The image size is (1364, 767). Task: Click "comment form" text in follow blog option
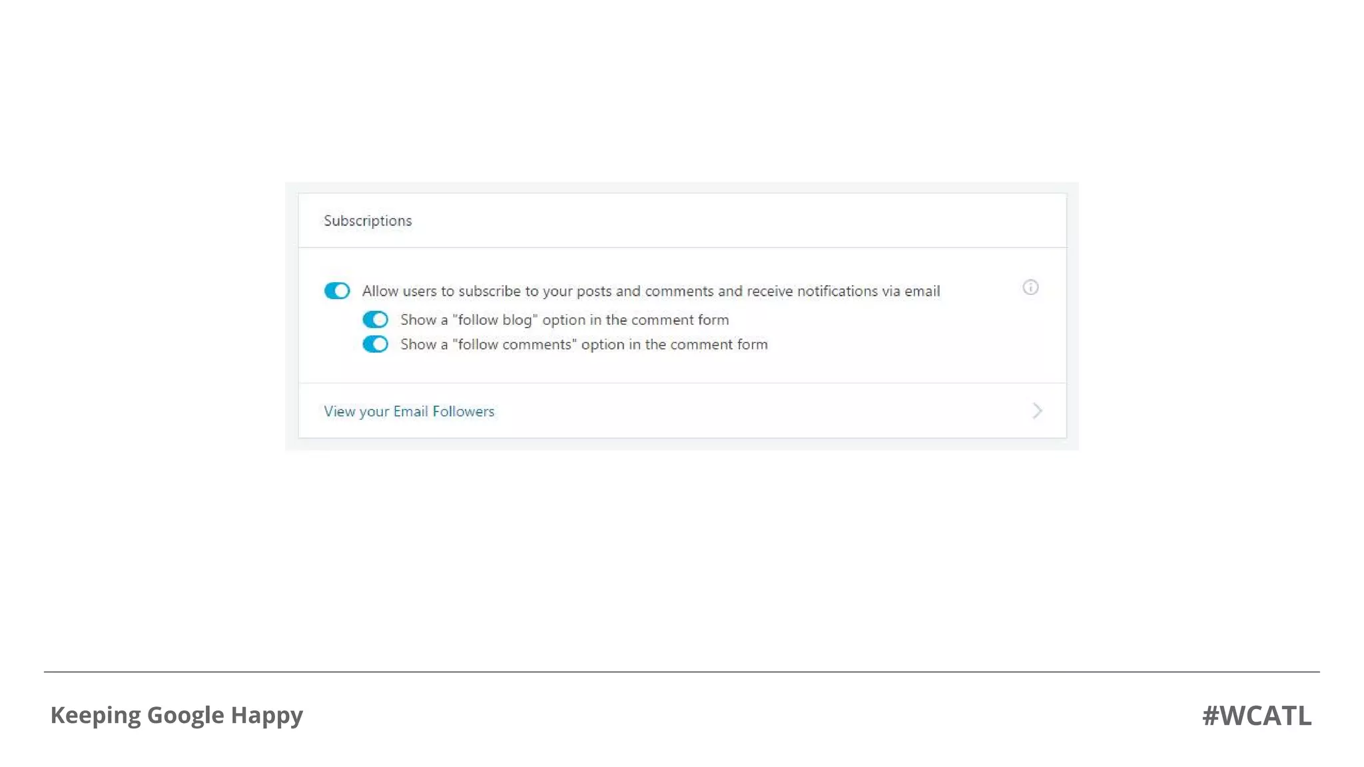point(679,320)
